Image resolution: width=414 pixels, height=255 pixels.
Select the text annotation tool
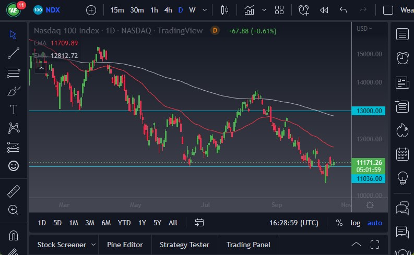click(14, 110)
